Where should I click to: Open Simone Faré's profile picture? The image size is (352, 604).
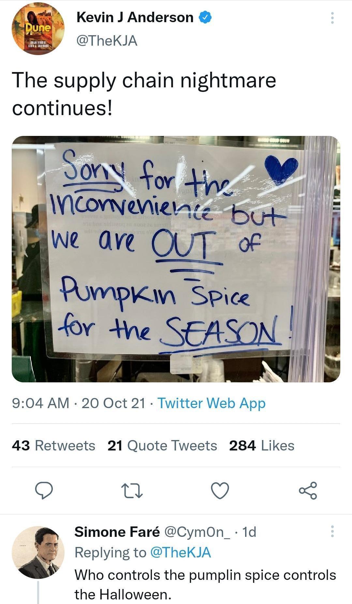38,552
